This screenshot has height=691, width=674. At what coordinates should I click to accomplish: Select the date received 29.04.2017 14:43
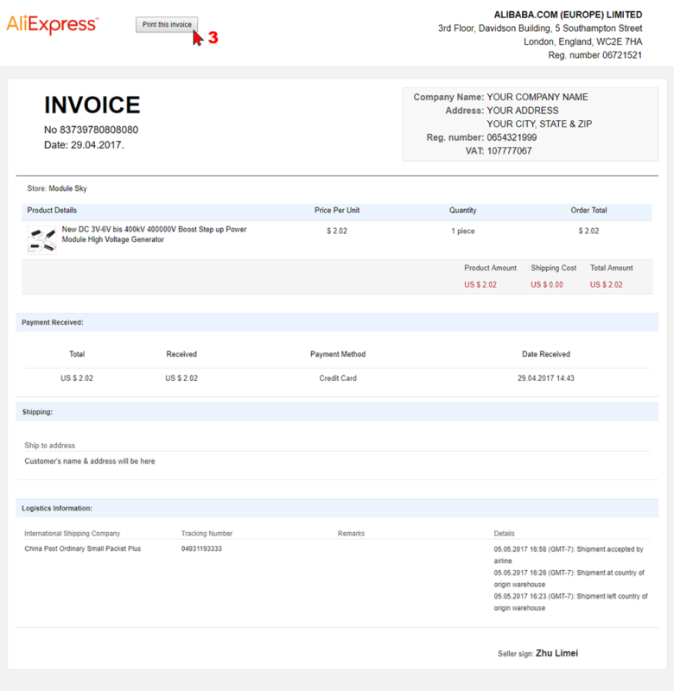[x=546, y=378]
